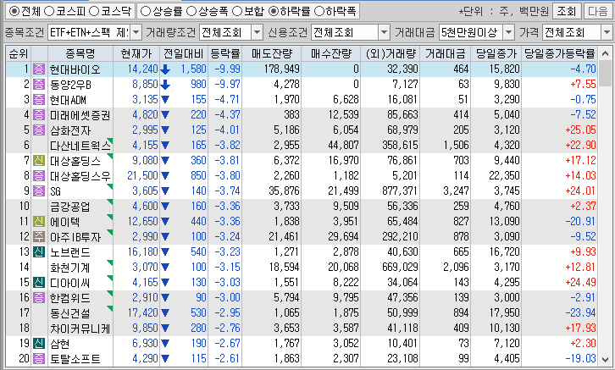Select the 보합 radio button

pos(237,11)
